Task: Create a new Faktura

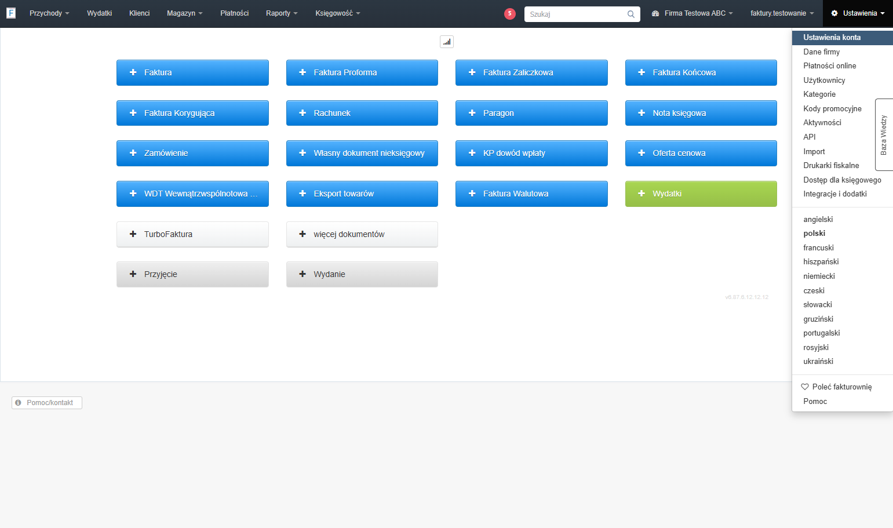Action: pos(192,72)
